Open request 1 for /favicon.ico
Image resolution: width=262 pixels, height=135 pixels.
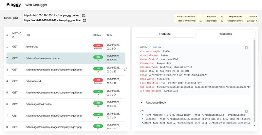[66, 47]
